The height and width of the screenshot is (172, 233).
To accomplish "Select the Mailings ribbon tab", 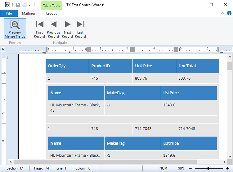I will [29, 13].
